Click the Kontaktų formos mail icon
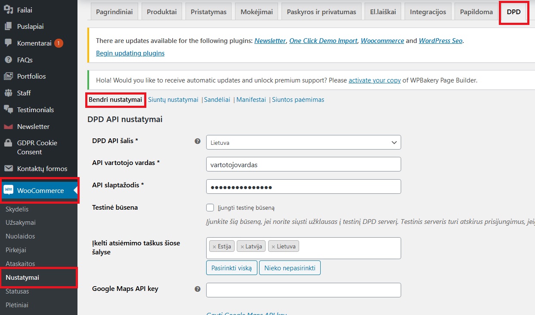This screenshot has height=315, width=535. tap(8, 168)
